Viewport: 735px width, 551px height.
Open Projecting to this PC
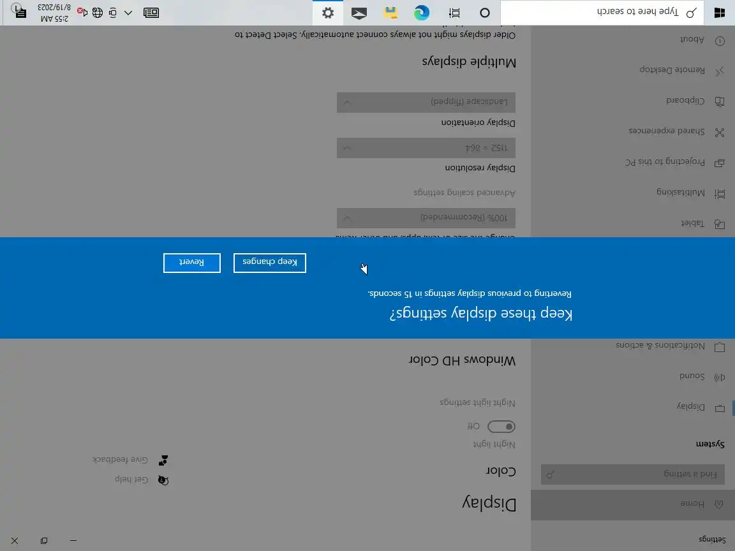point(632,162)
